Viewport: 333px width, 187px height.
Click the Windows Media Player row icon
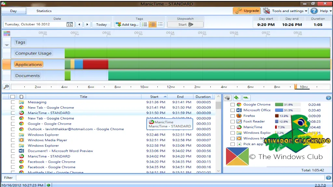point(21,140)
